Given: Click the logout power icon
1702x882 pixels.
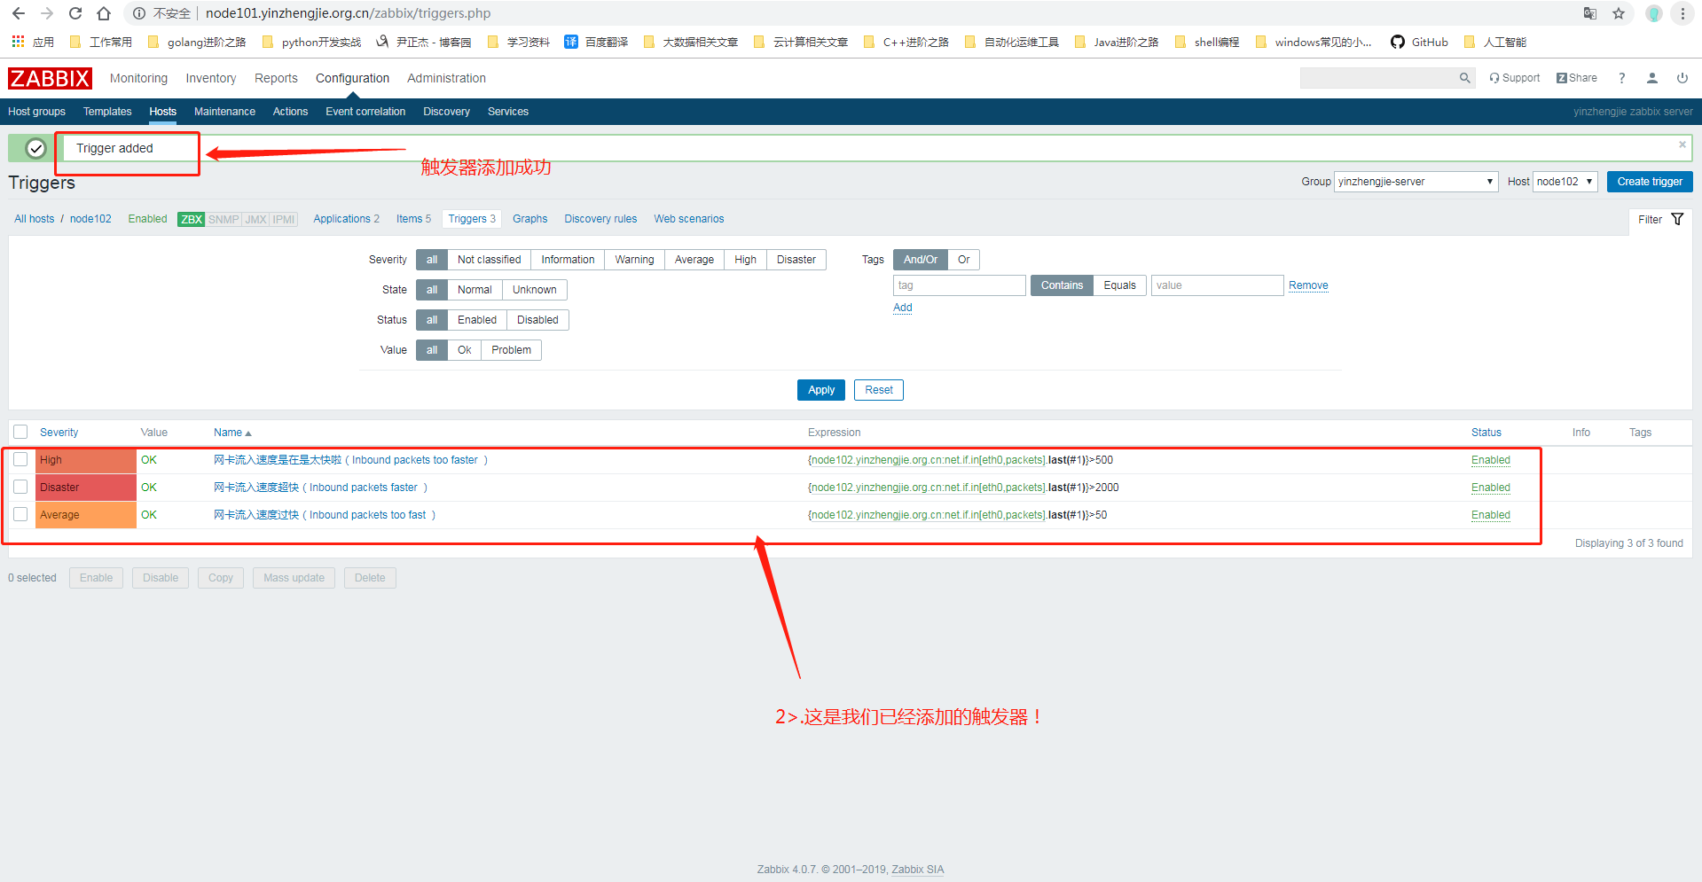Looking at the screenshot, I should tap(1682, 78).
